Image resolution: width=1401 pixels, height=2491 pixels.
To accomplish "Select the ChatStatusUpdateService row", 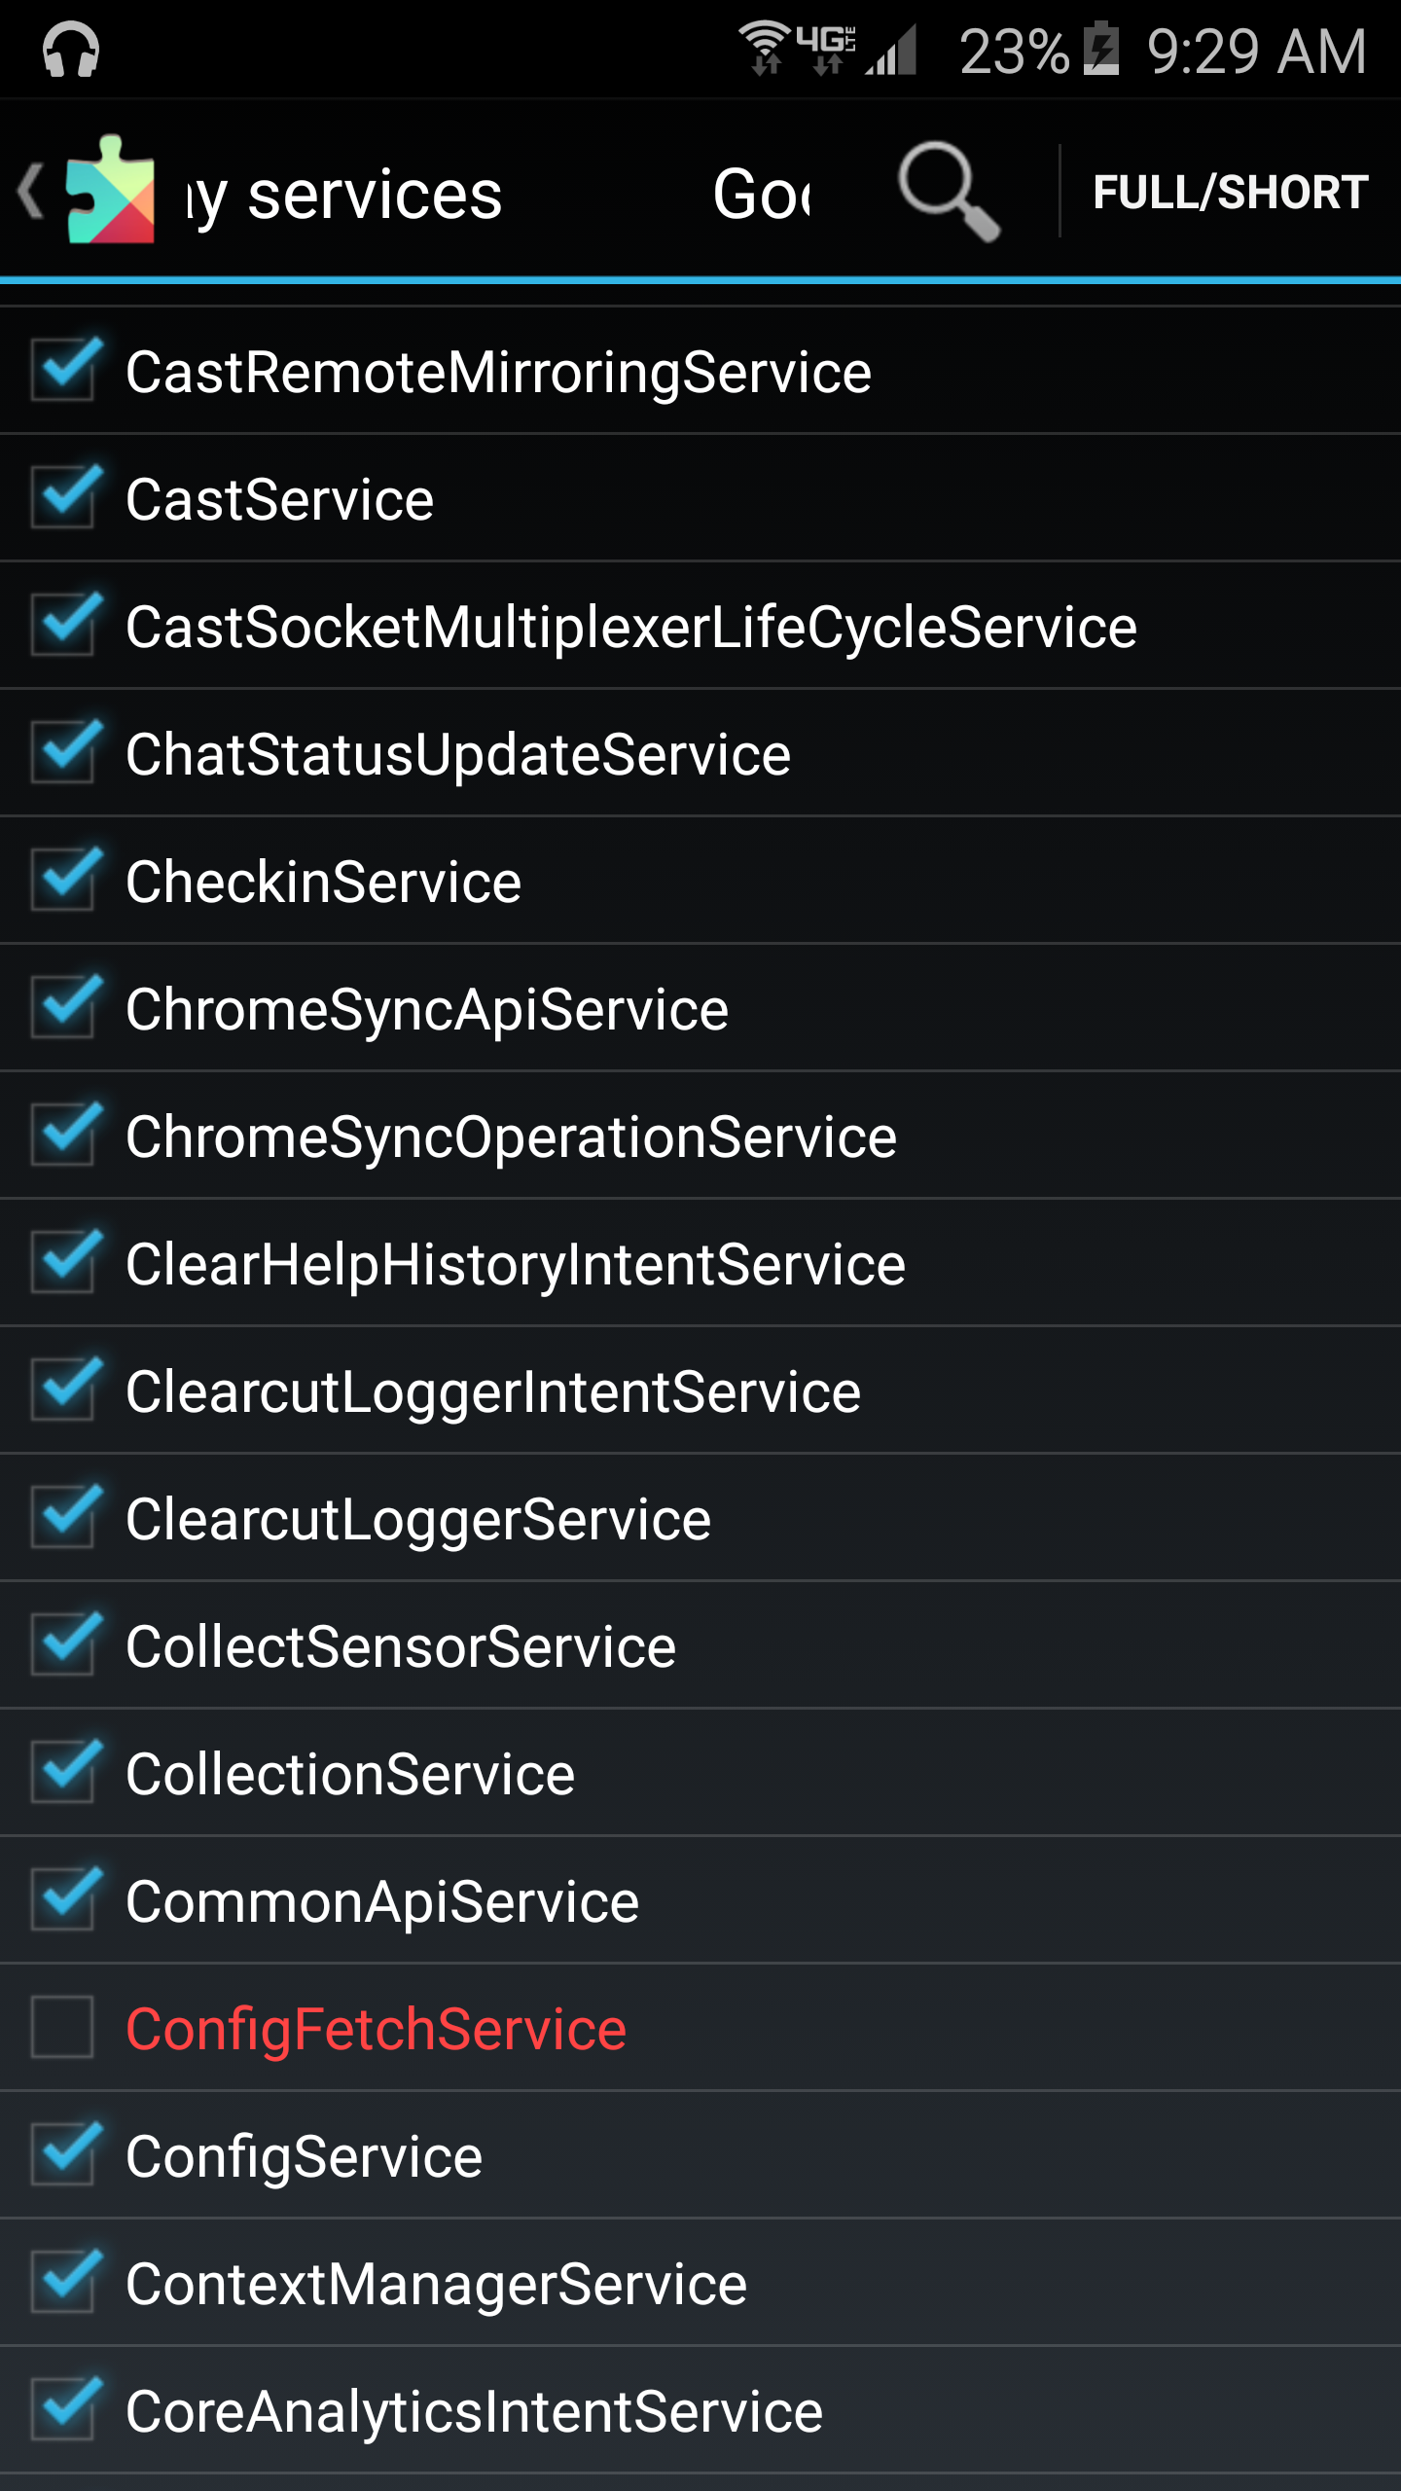I will click(458, 754).
